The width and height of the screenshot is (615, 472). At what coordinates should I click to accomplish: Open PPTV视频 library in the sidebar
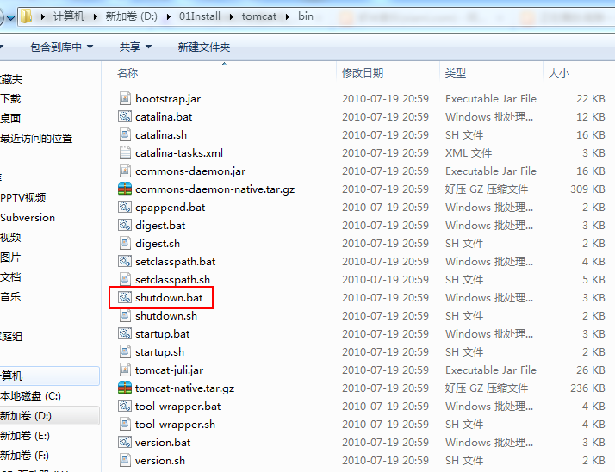point(23,197)
